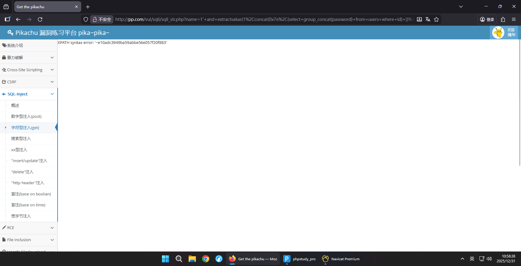
Task: Open the clock and date panel
Action: pyautogui.click(x=506, y=259)
